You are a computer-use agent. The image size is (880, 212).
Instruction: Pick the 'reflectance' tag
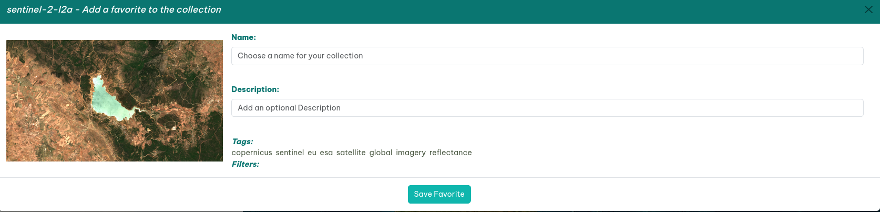[x=451, y=153]
